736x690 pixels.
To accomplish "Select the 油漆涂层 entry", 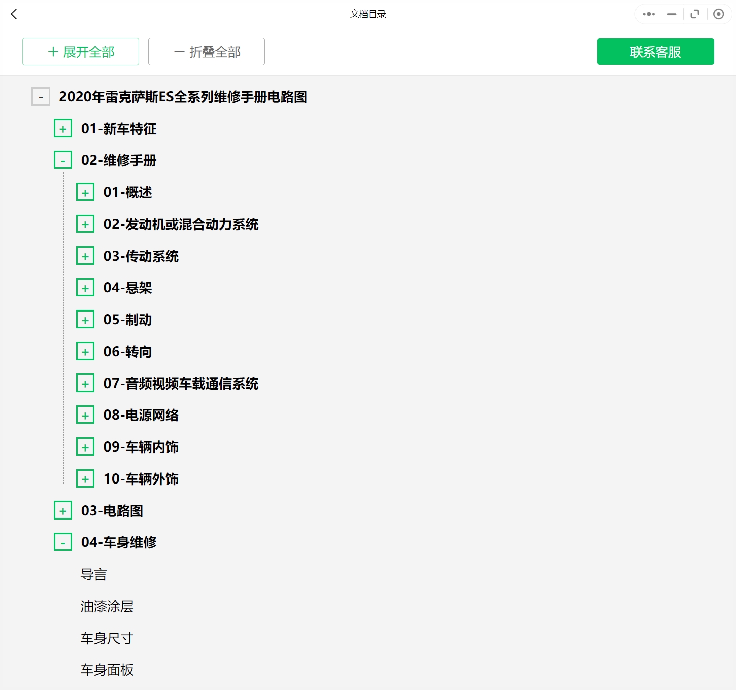I will [106, 606].
